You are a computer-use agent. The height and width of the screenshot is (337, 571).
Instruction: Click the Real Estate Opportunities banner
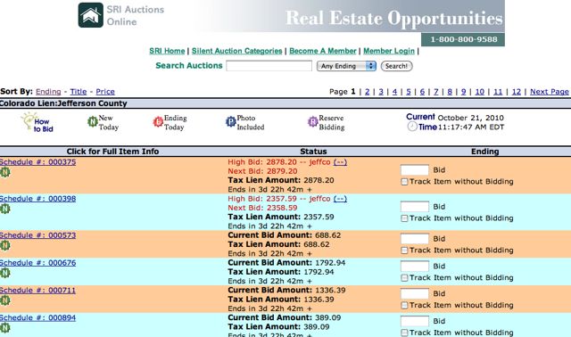click(394, 18)
